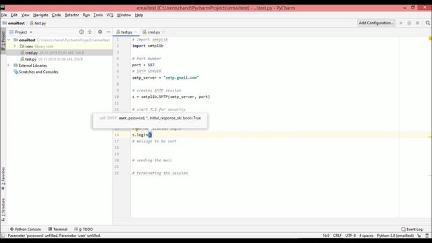Click the 'port = 587' code line

pos(143,65)
